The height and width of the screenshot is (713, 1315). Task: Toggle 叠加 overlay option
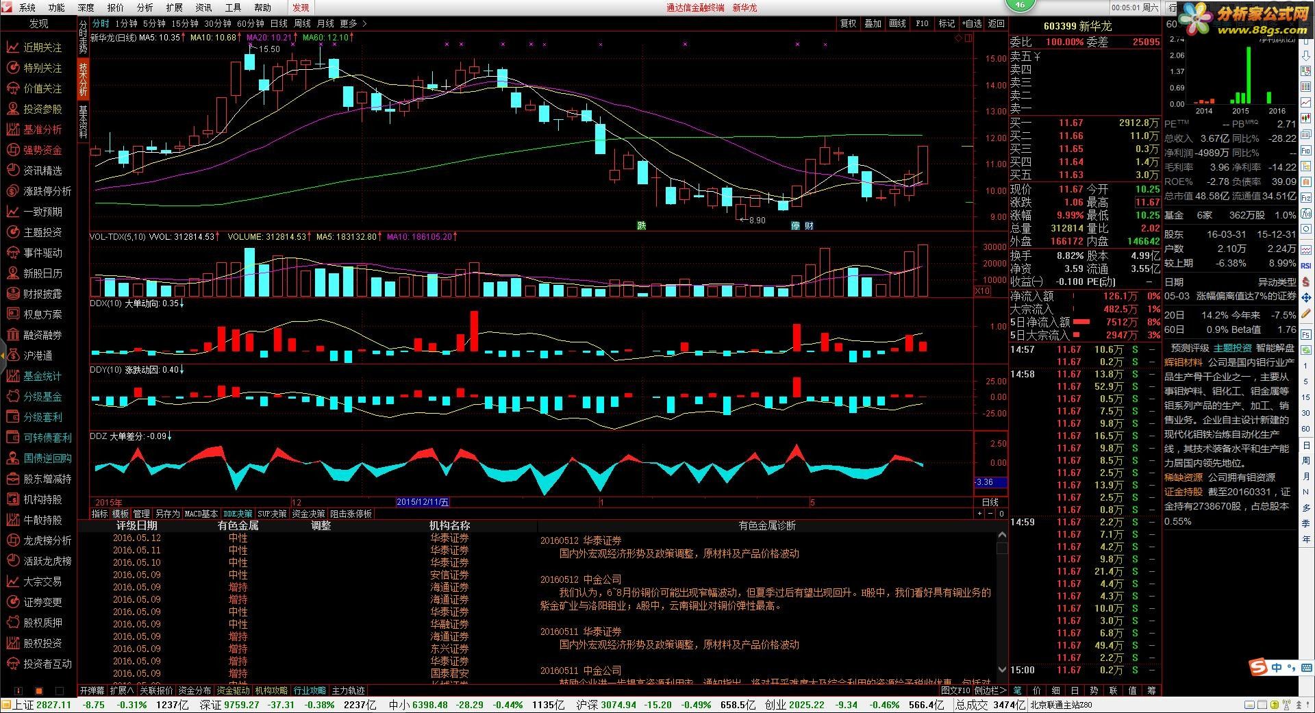coord(873,23)
